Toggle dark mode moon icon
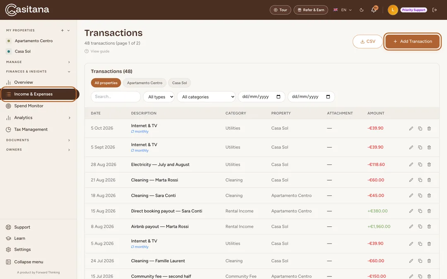The image size is (447, 279). (361, 10)
